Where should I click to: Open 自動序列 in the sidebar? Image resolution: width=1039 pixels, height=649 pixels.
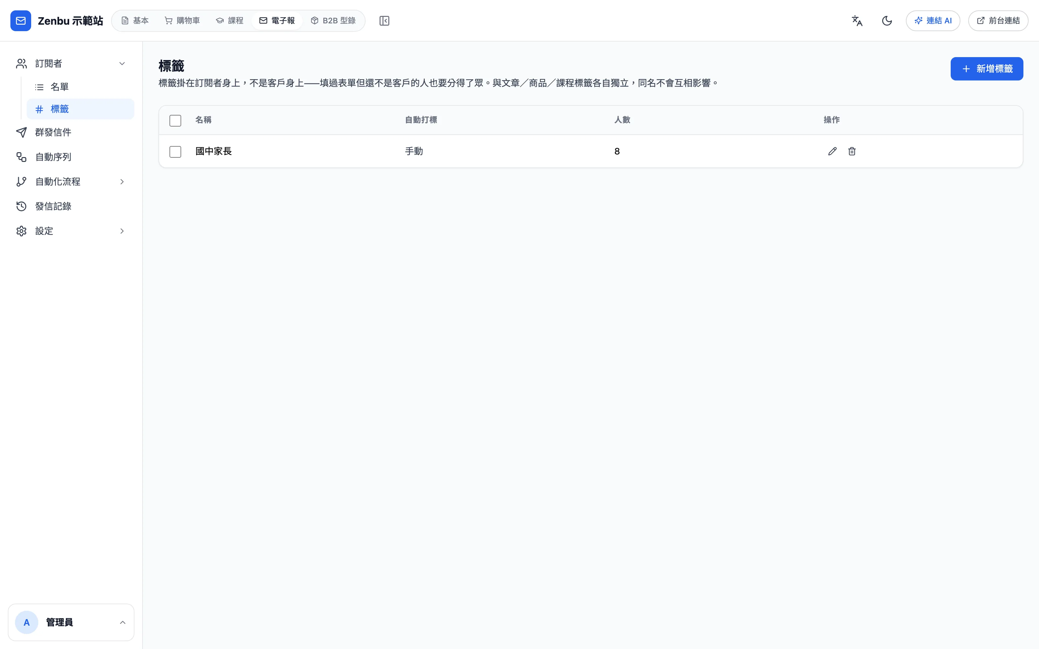(71, 157)
